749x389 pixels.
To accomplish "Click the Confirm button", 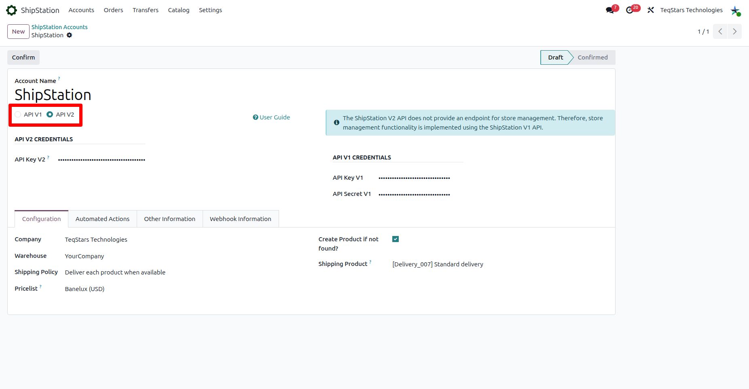I will [x=23, y=57].
